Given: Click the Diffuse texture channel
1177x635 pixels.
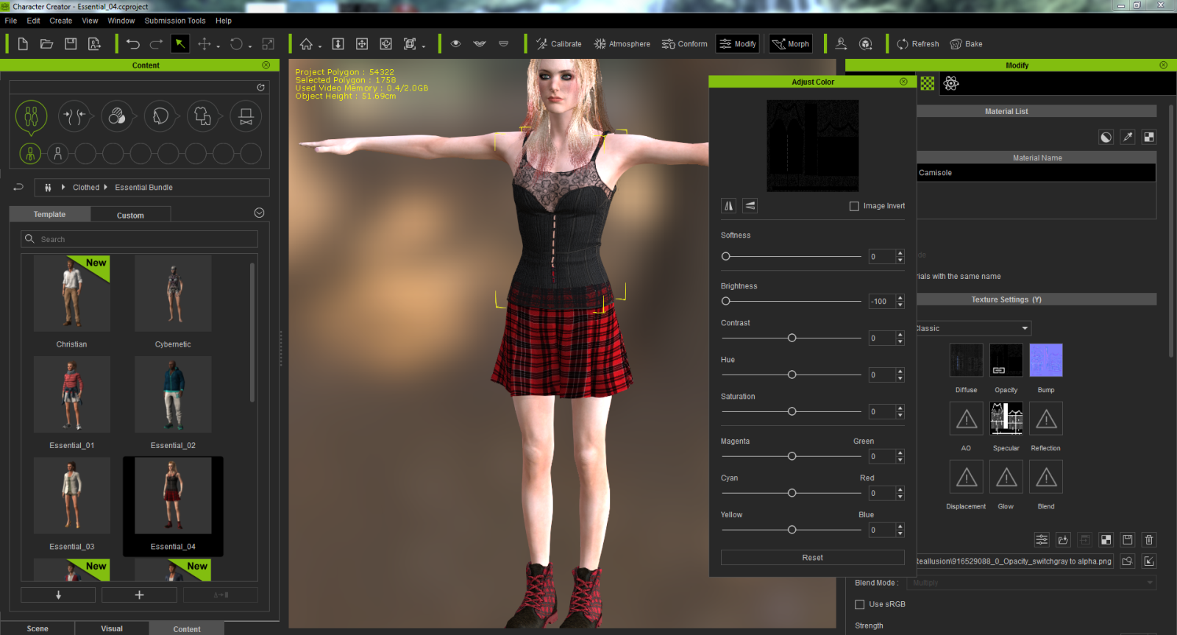Looking at the screenshot, I should (x=967, y=361).
